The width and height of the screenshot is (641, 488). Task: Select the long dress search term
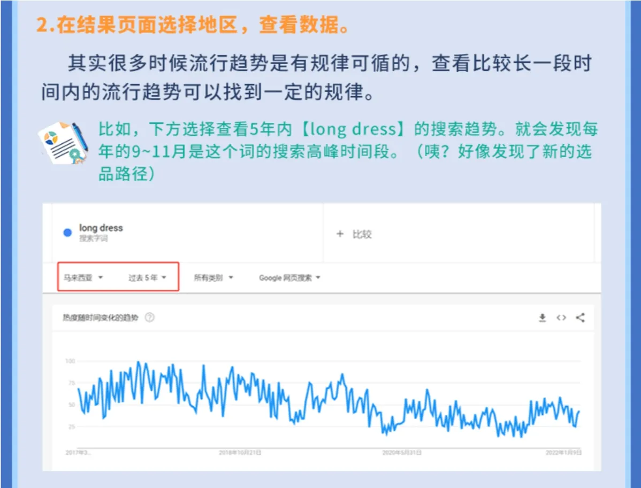pyautogui.click(x=100, y=228)
